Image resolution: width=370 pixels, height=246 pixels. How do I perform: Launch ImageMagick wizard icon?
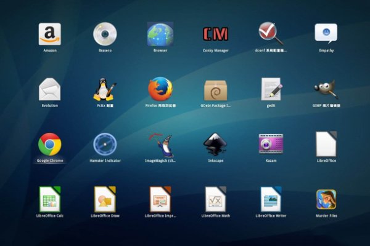(x=160, y=144)
